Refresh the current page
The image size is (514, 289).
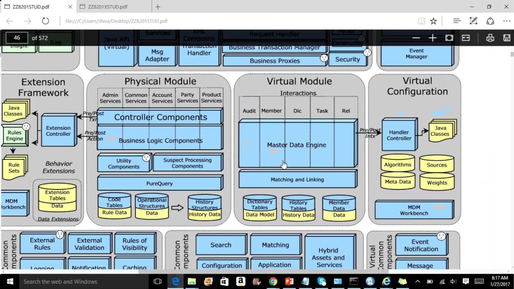pyautogui.click(x=45, y=21)
